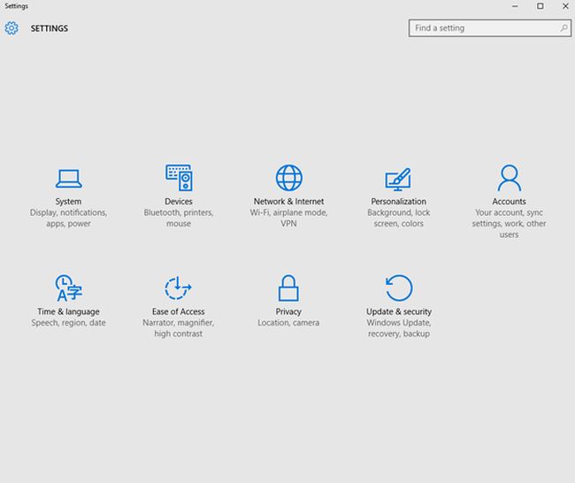Image resolution: width=575 pixels, height=483 pixels.
Task: Open the Privacy padlock icon
Action: point(288,287)
